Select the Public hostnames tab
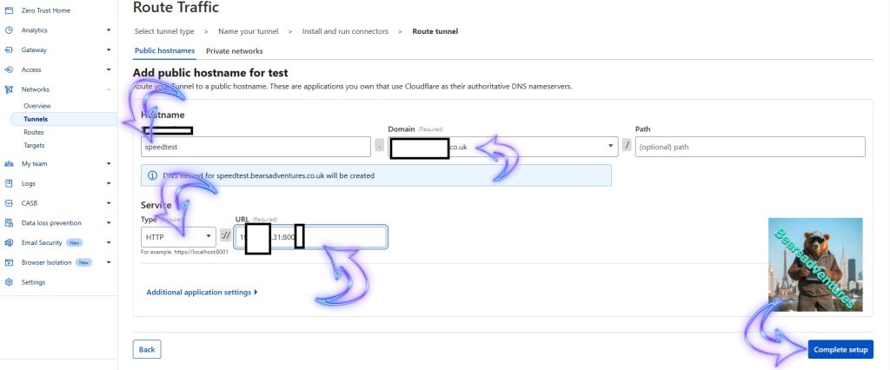The image size is (890, 370). tap(165, 51)
